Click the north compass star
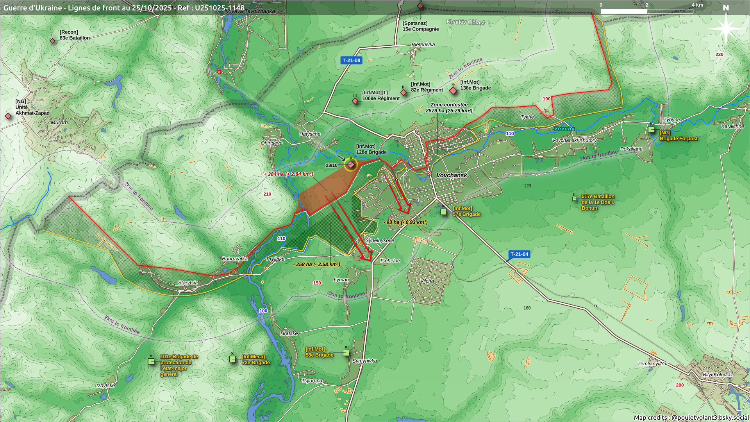The image size is (750, 422). point(725,29)
